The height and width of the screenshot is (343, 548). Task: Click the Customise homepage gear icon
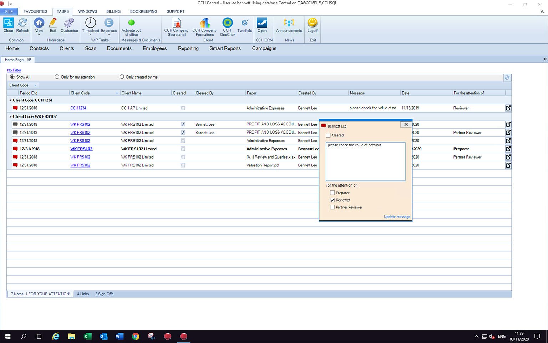[x=69, y=23]
